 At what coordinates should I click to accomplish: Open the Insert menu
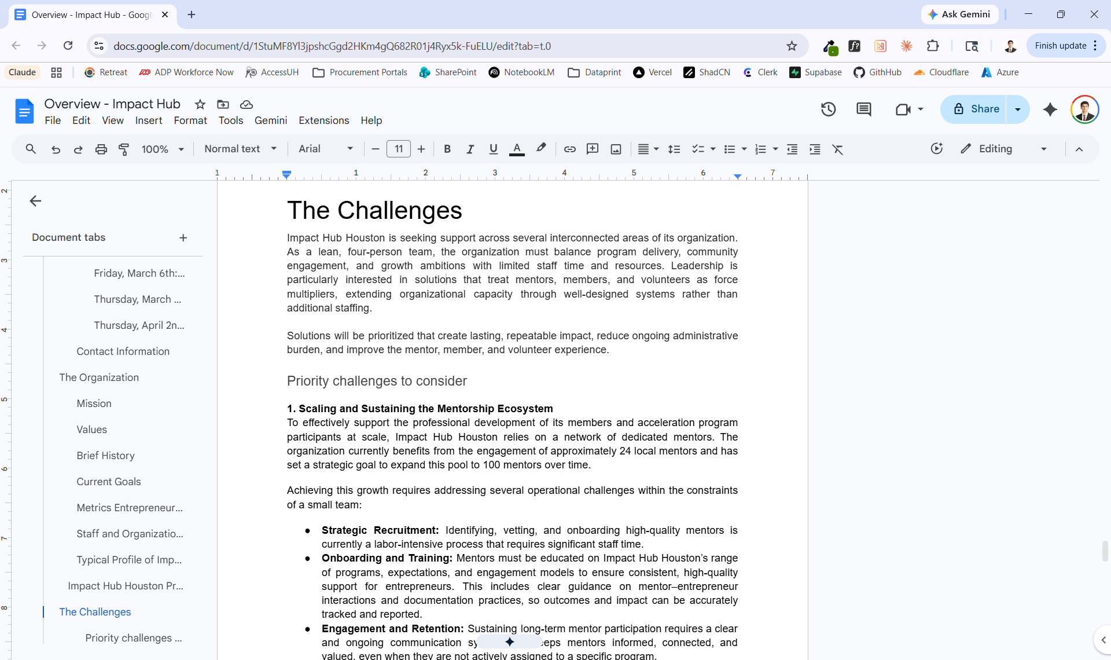(x=148, y=120)
